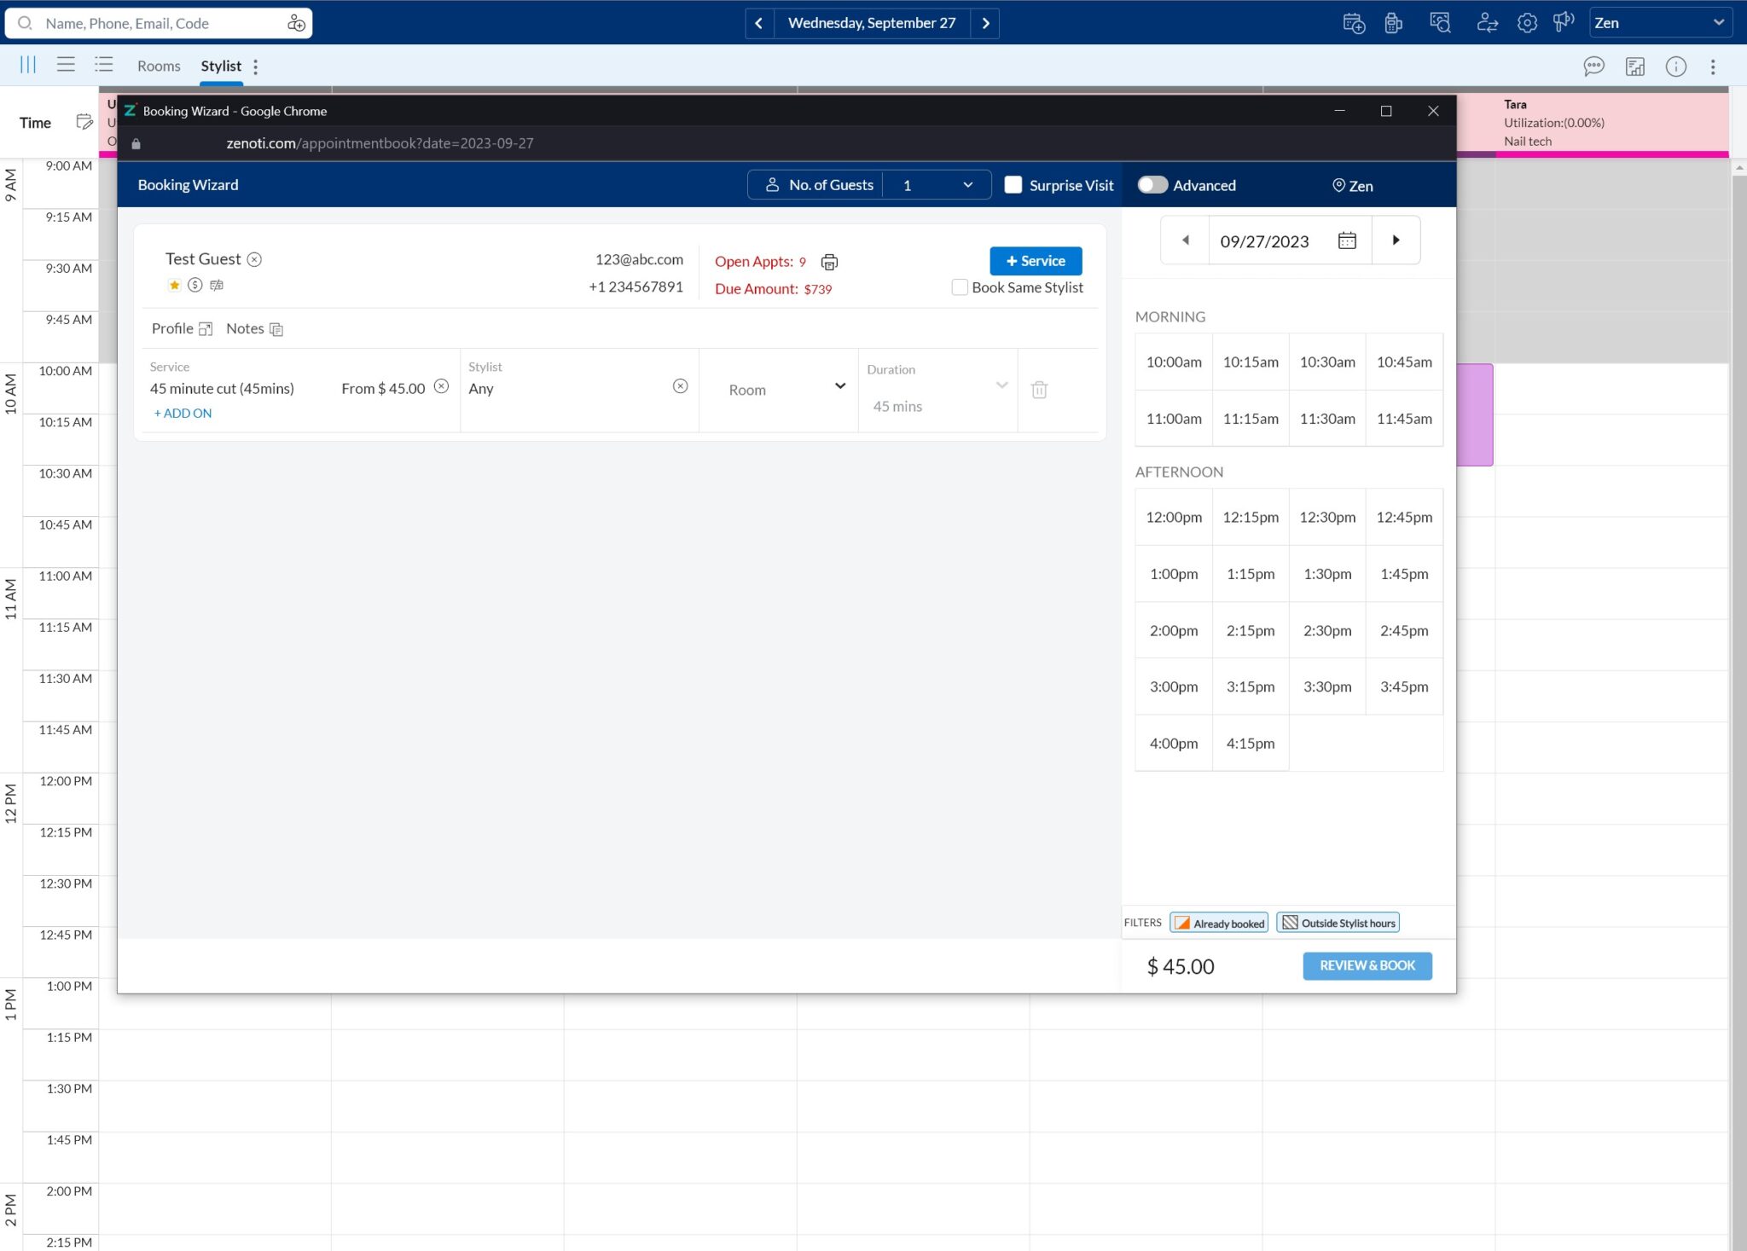1747x1251 pixels.
Task: Open the guest Notes icon
Action: 276,329
